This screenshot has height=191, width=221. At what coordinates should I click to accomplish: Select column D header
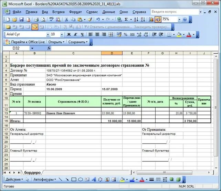pos(112,53)
